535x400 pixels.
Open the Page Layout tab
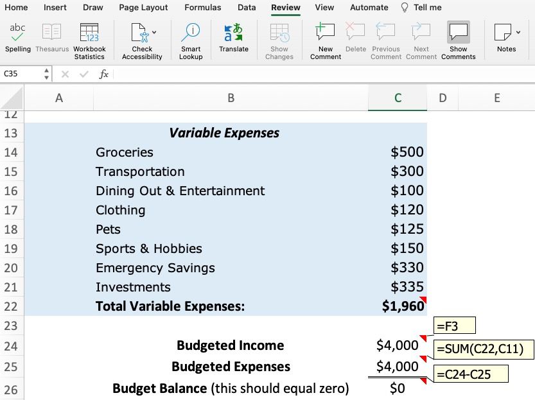143,8
